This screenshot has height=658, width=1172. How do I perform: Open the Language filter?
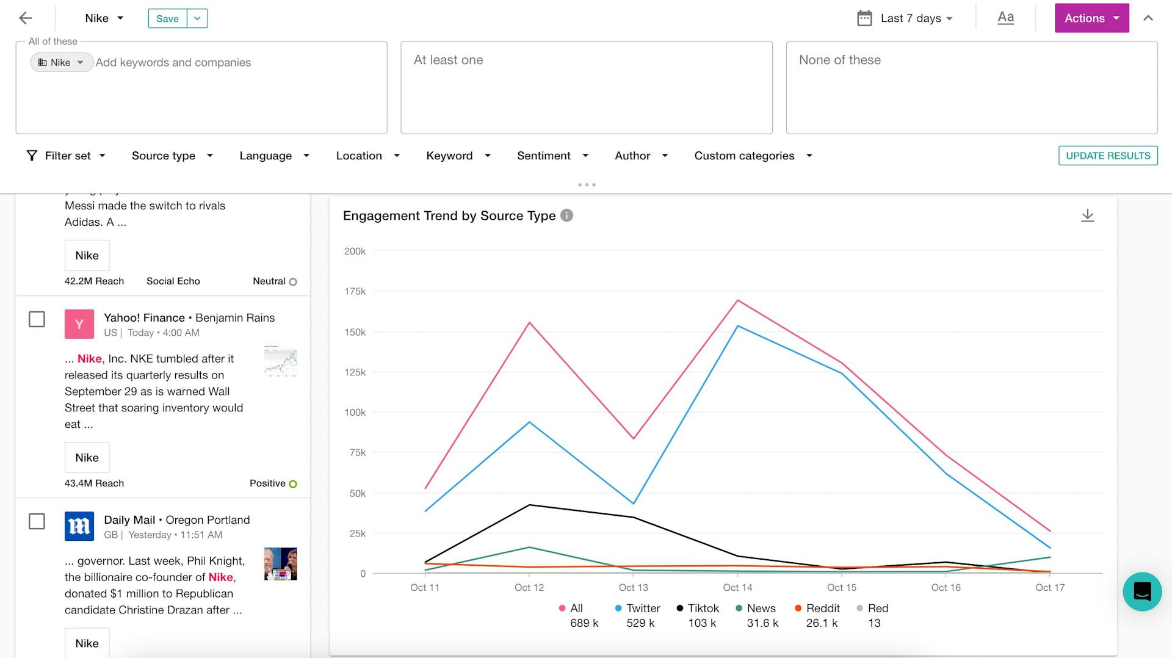(274, 156)
